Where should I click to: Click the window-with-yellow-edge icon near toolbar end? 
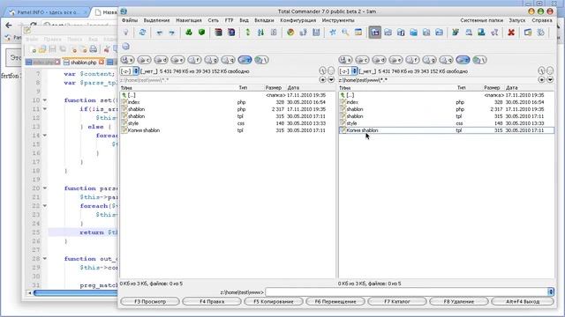coord(528,33)
